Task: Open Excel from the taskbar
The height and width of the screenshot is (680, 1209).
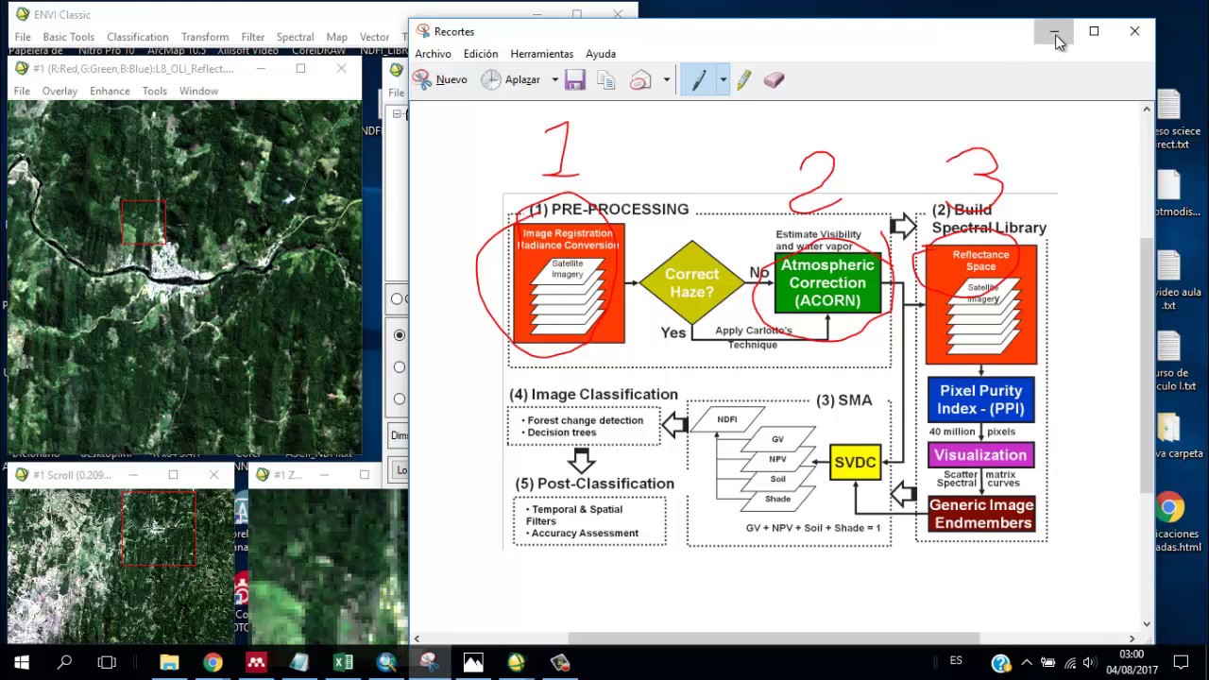Action: tap(343, 662)
